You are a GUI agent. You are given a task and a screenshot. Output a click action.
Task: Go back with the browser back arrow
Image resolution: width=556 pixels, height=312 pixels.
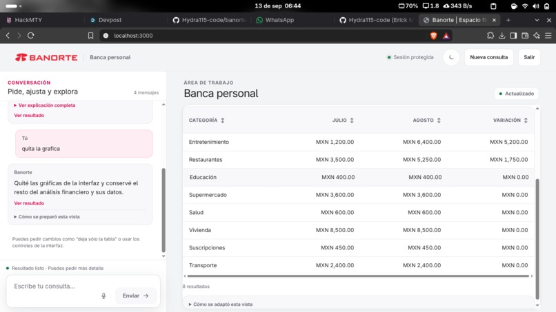coord(8,35)
